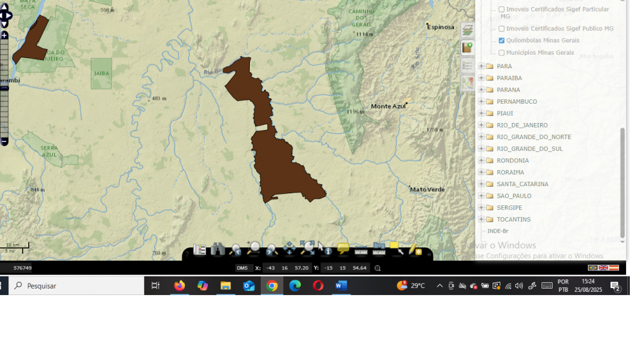644x362 pixels.
Task: Select the INDE-Br tree entry
Action: tap(497, 231)
